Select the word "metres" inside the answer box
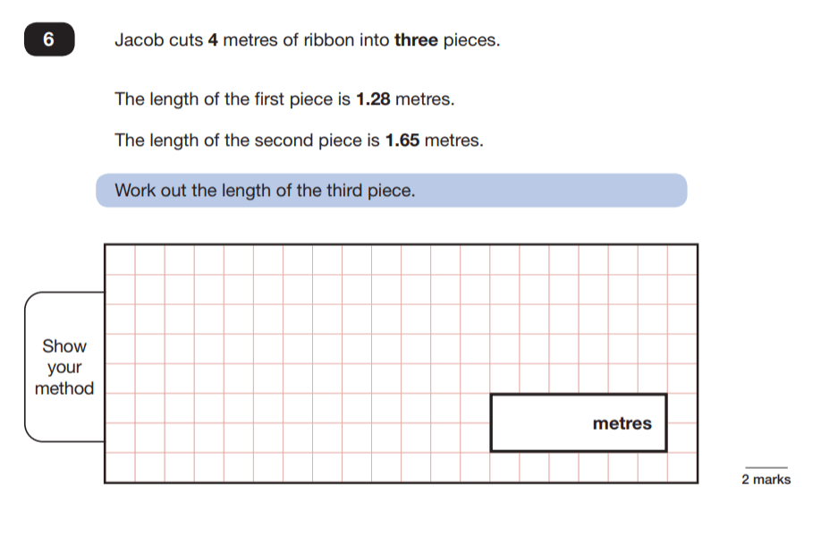821x537 pixels. [x=622, y=423]
